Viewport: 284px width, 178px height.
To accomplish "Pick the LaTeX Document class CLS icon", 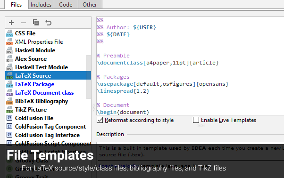I will point(9,93).
